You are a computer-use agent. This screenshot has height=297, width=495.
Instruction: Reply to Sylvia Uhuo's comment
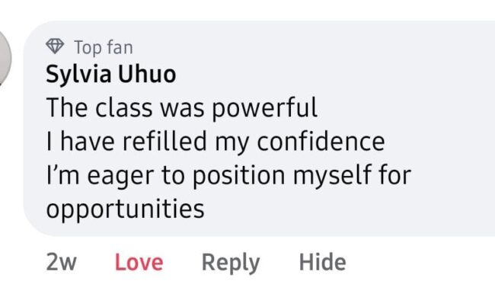click(x=231, y=263)
